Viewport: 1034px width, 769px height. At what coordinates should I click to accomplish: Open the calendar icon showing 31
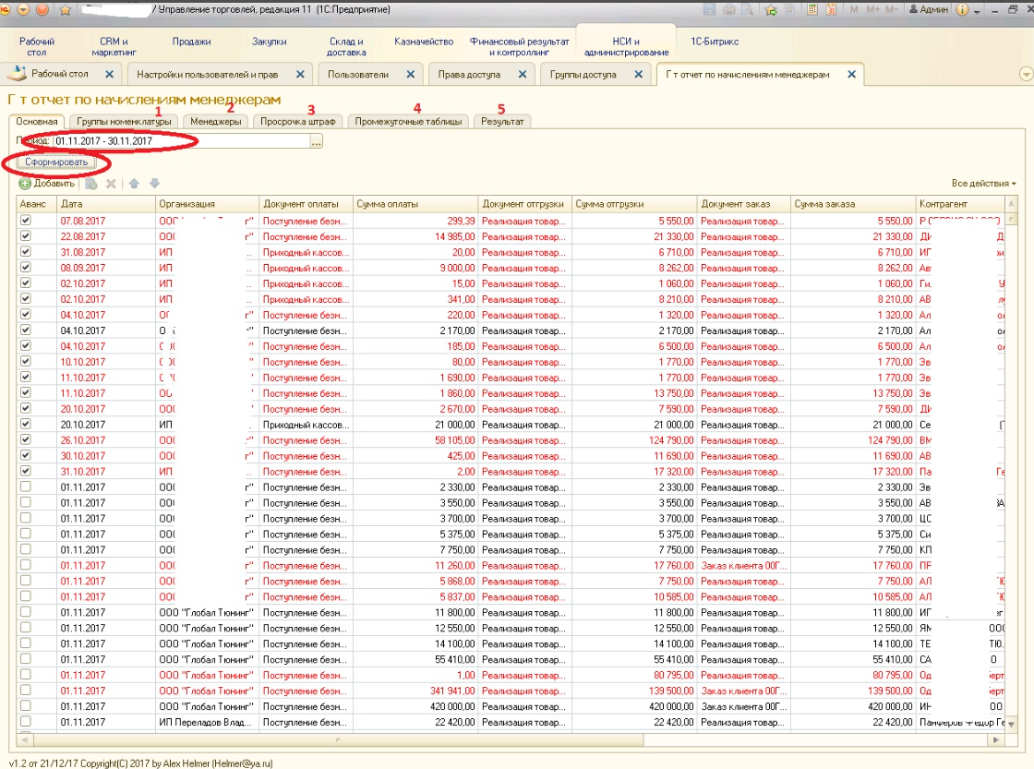coord(831,9)
